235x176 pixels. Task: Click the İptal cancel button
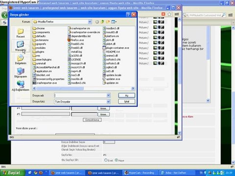pyautogui.click(x=127, y=101)
